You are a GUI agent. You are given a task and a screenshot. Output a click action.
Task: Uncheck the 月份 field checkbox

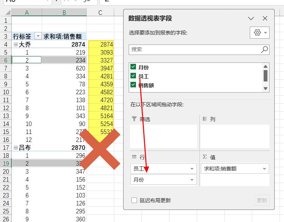point(133,67)
